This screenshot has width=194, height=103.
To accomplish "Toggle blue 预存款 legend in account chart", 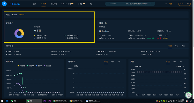I will tap(39, 66).
